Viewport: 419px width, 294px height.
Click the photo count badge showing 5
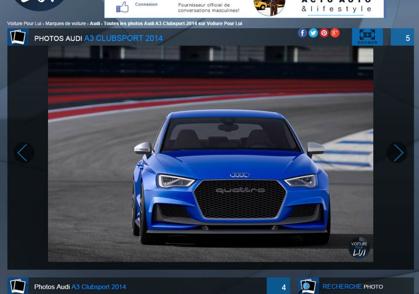pyautogui.click(x=402, y=37)
